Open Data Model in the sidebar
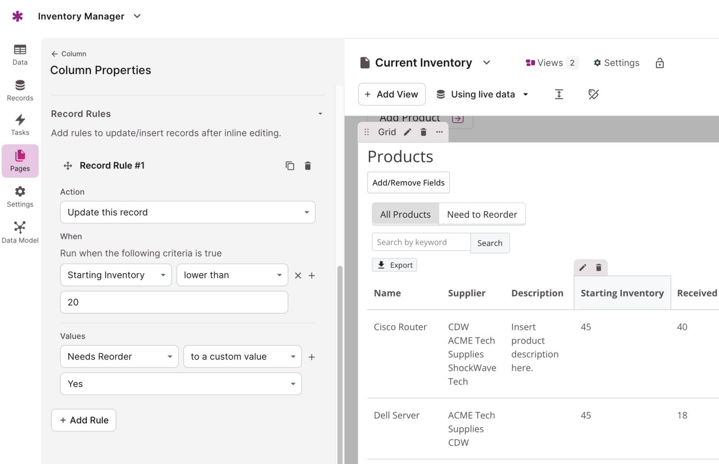Screen dimensions: 719x464 coord(20,232)
